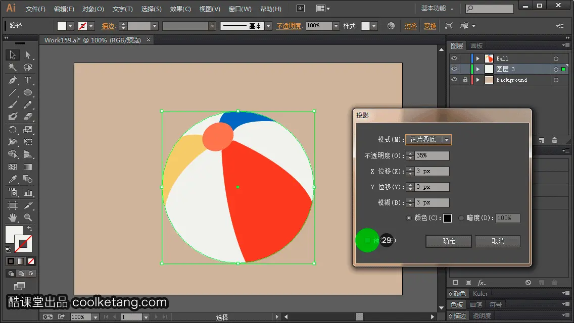Open the 视图(V) menu

[x=210, y=9]
